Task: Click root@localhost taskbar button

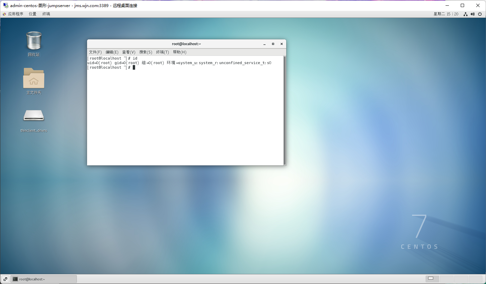Action: 44,279
